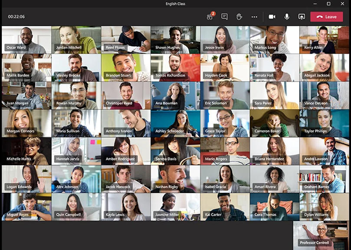Minimize the English Class window
351x250 pixels.
click(315, 3)
